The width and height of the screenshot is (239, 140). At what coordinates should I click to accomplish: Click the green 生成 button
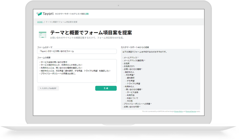click(x=106, y=88)
